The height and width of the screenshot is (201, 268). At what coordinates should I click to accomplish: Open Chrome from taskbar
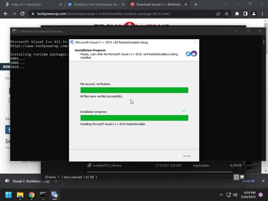[x=32, y=195]
